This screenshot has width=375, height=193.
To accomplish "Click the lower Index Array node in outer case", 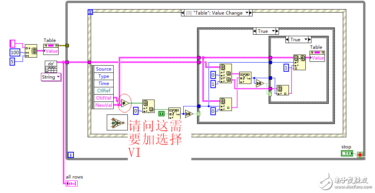I will click(226, 105).
